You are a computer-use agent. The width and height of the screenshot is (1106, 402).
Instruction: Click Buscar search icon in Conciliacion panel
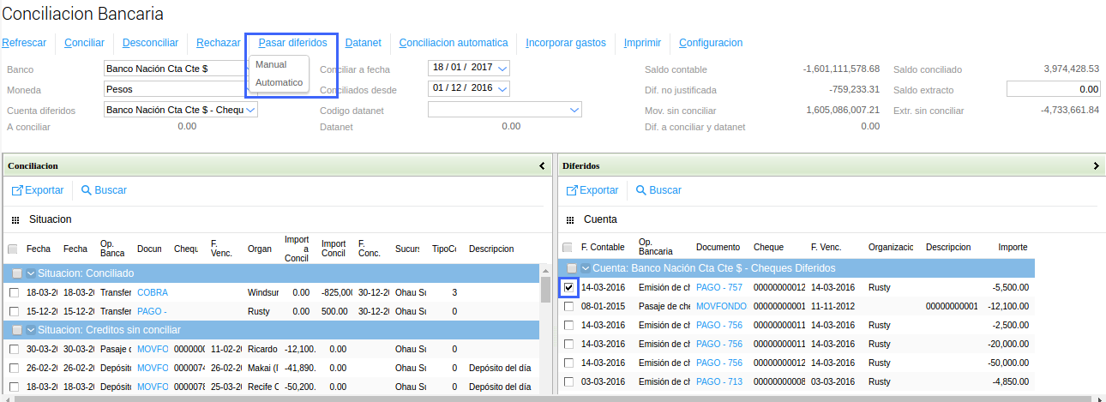pos(87,190)
